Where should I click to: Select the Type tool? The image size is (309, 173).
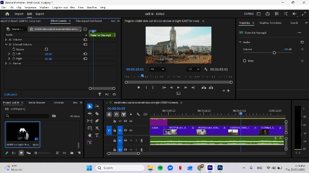pos(97,135)
